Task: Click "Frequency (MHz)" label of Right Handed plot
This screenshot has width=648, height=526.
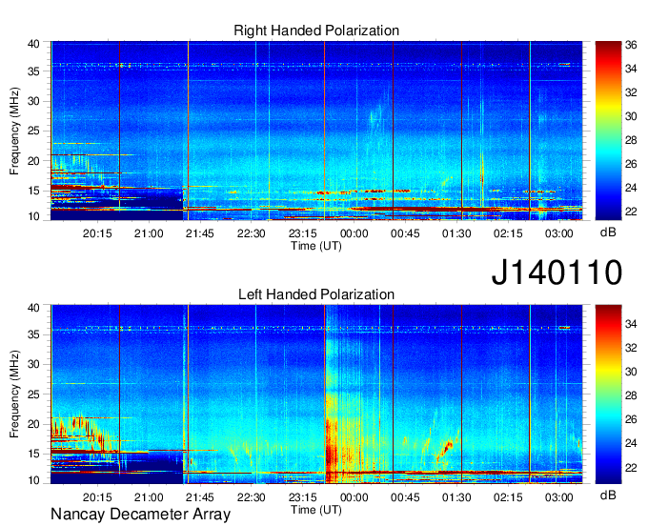Action: (14, 131)
